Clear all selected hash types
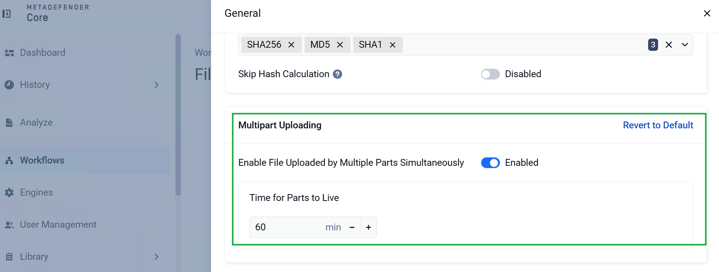 pos(669,45)
